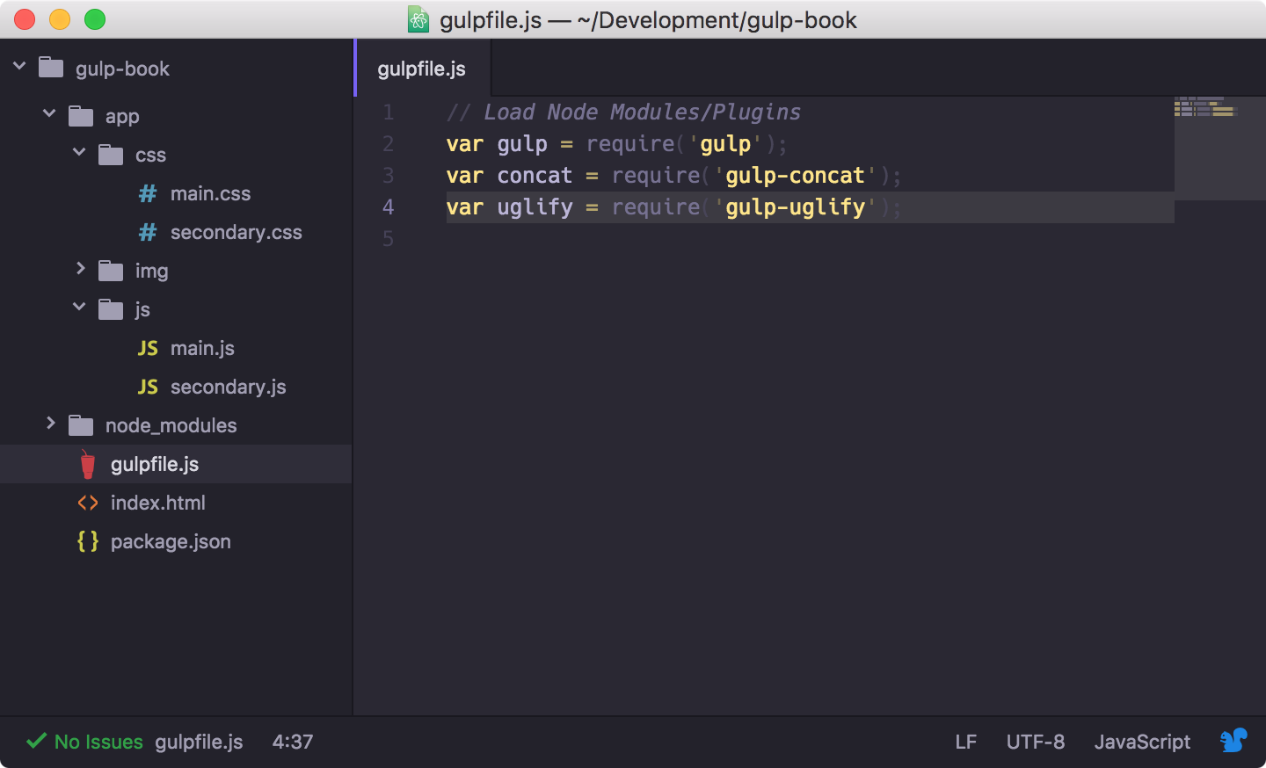Click the green checkmark linter icon

point(36,741)
